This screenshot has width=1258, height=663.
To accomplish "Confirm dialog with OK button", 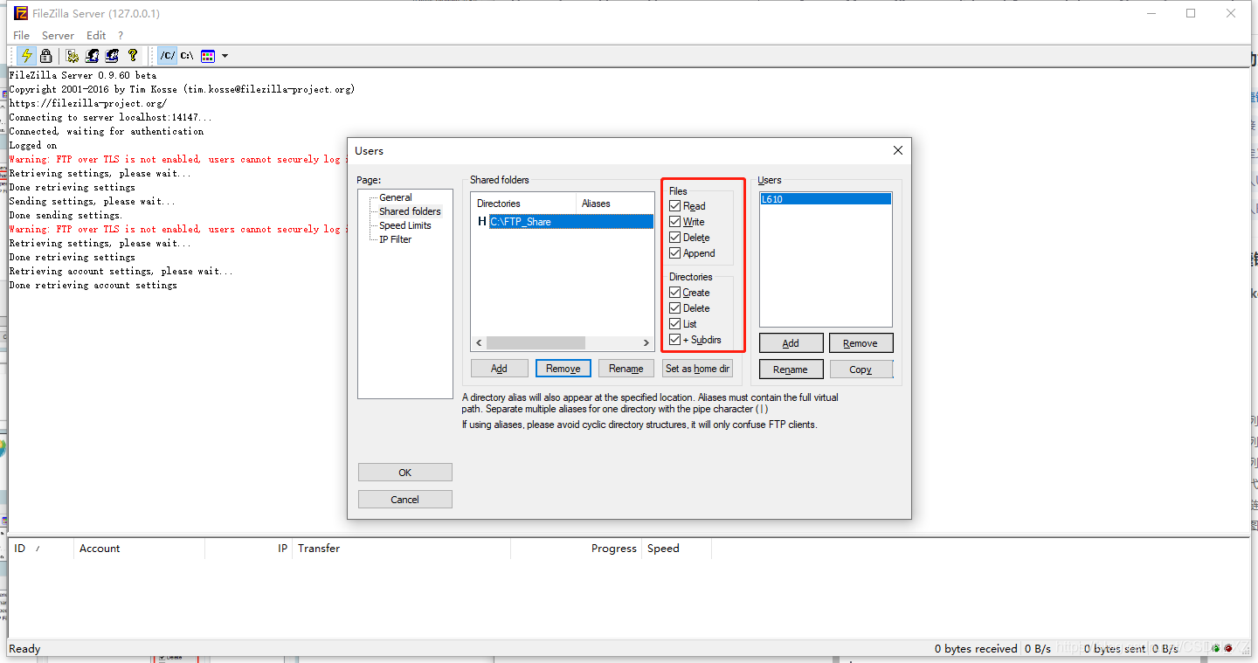I will pyautogui.click(x=405, y=473).
